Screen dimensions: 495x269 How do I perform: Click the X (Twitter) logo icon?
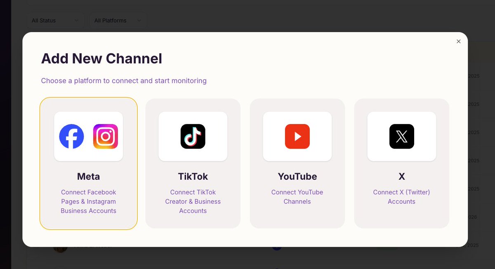pyautogui.click(x=401, y=136)
